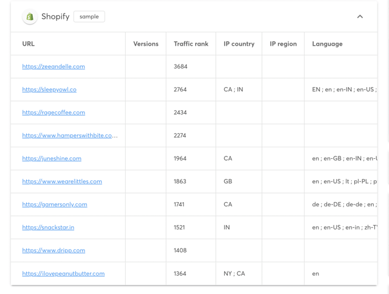The height and width of the screenshot is (294, 389).
Task: Open the juneshine.com link
Action: 52,158
